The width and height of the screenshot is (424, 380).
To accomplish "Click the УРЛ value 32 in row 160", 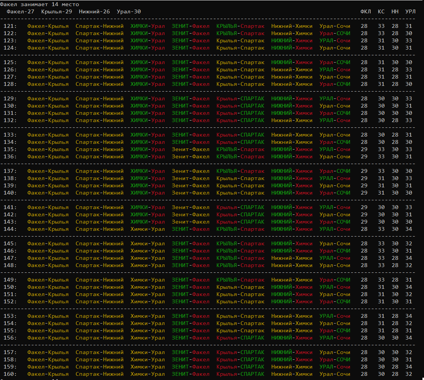I will (409, 374).
